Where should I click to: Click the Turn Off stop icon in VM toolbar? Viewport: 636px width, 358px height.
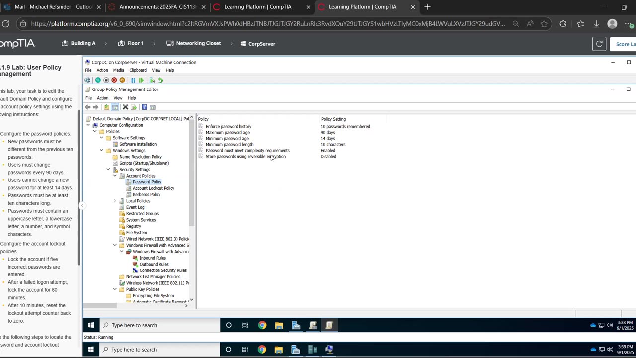pyautogui.click(x=106, y=80)
